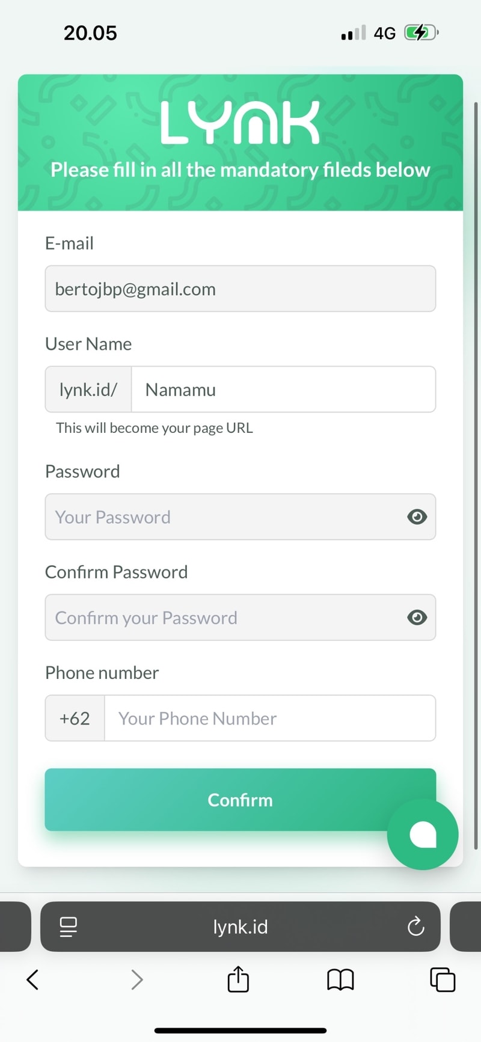Tap the +62 country code prefix
This screenshot has height=1042, width=481.
75,719
